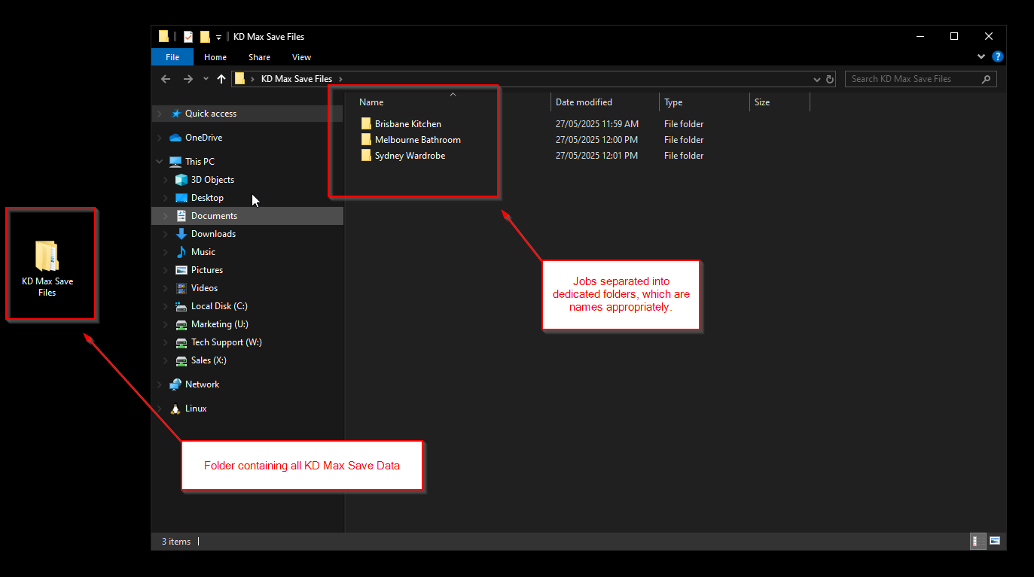Expand the ribbon with the chevron
The height and width of the screenshot is (577, 1034).
pos(981,56)
